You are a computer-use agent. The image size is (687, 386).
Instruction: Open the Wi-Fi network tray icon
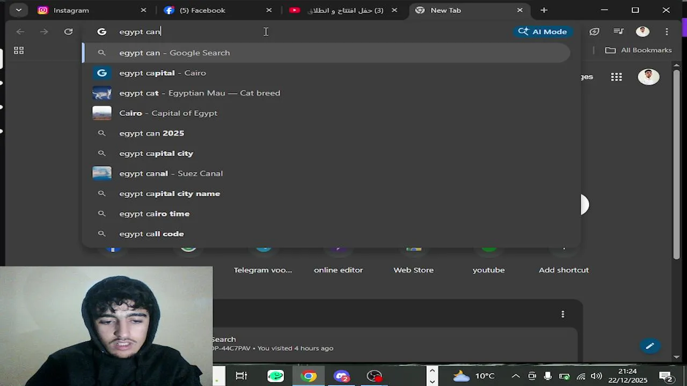[x=580, y=376]
